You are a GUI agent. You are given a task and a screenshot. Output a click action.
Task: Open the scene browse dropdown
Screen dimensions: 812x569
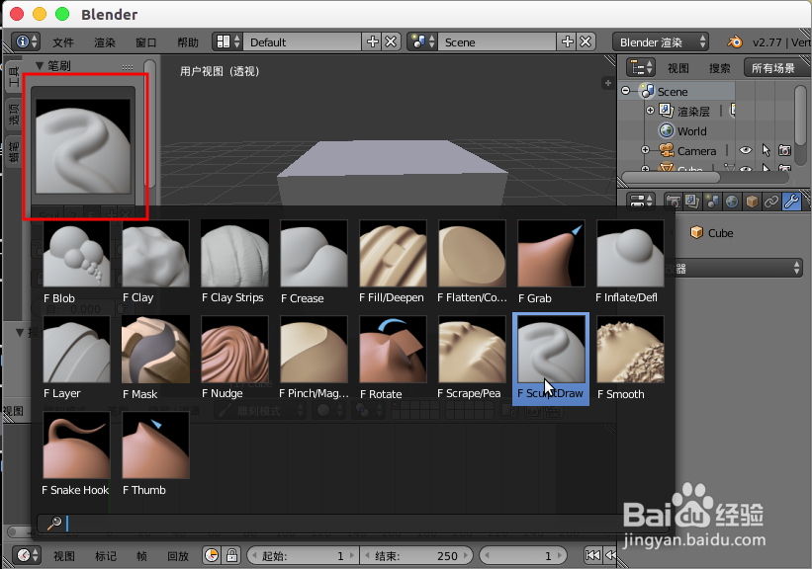[422, 41]
